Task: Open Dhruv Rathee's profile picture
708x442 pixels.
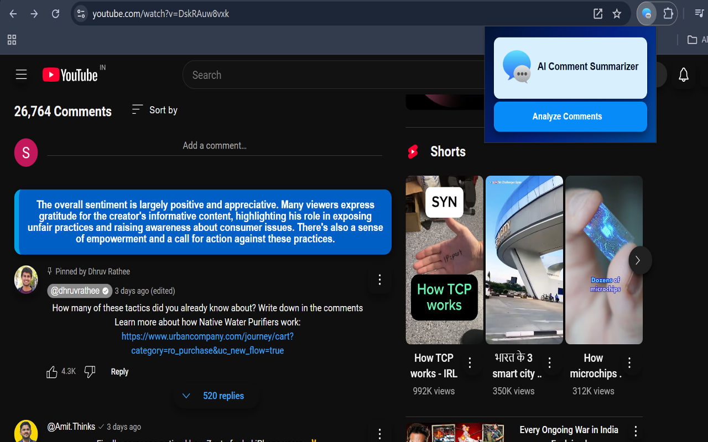Action: (x=26, y=280)
